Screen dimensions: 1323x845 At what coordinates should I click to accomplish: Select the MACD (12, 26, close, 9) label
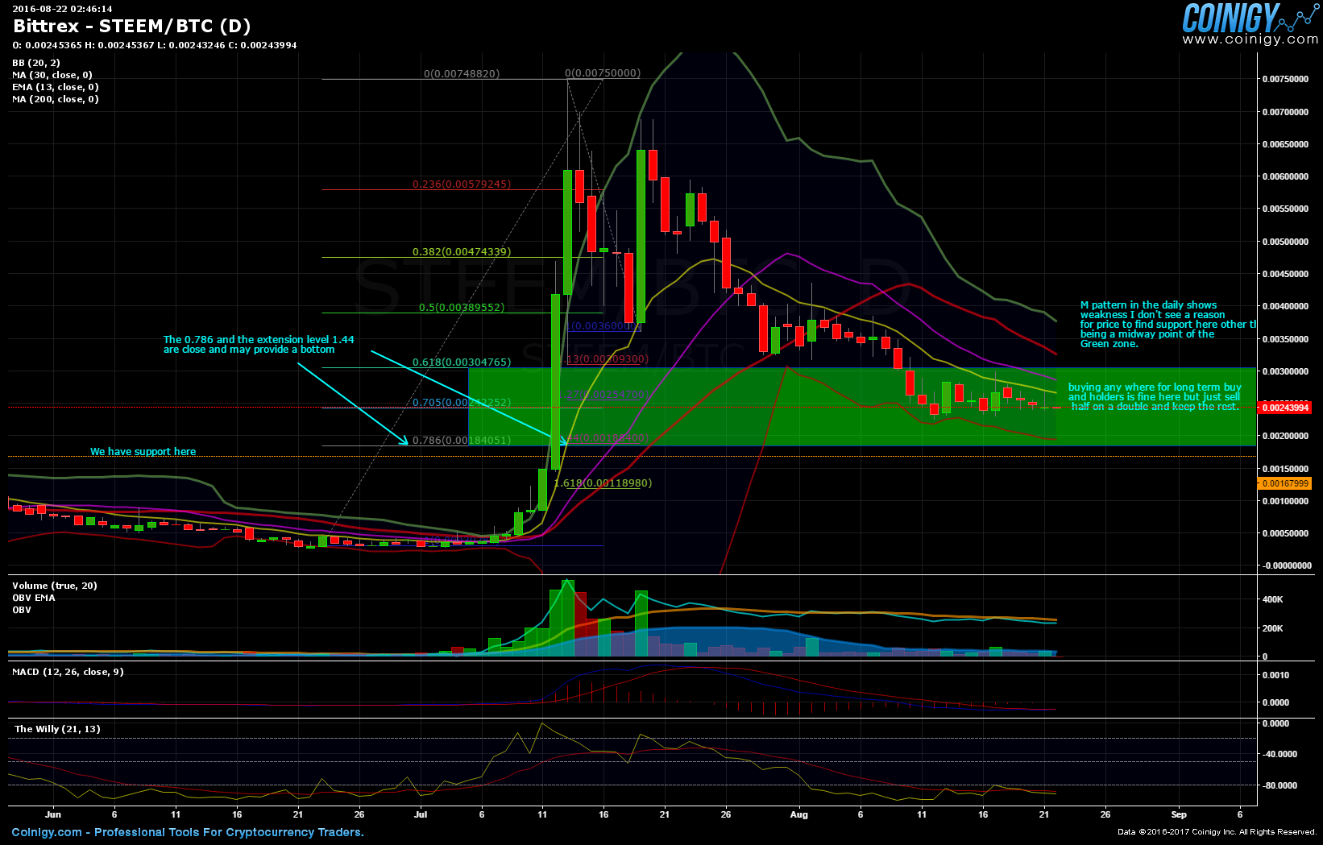pyautogui.click(x=68, y=672)
